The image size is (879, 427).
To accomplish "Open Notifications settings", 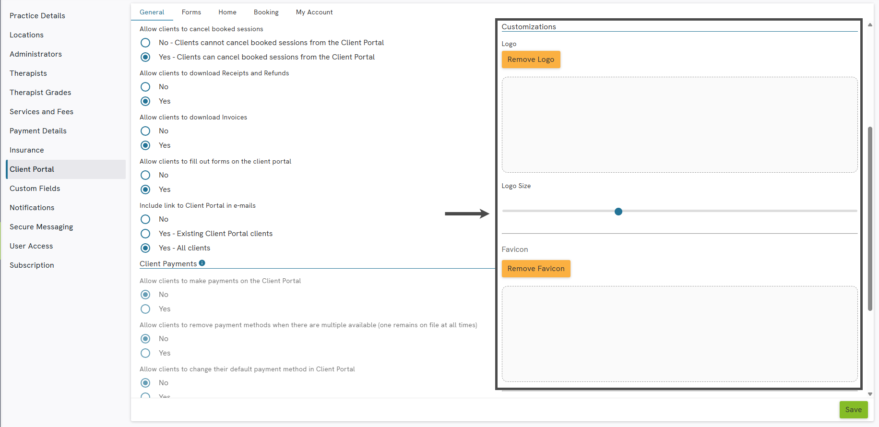I will pos(66,208).
